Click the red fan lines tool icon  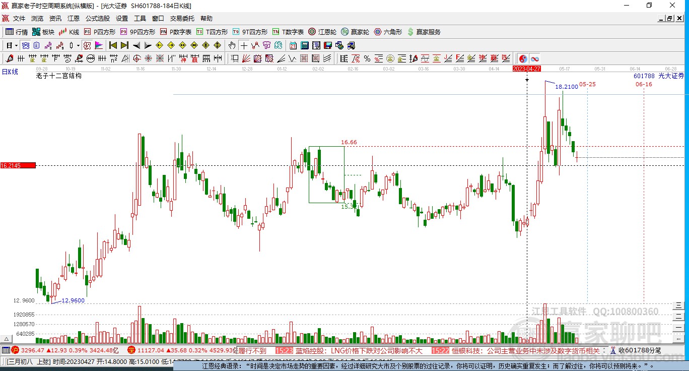tap(246, 58)
